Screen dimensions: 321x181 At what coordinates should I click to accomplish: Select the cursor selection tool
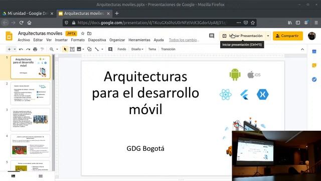[x=65, y=49]
